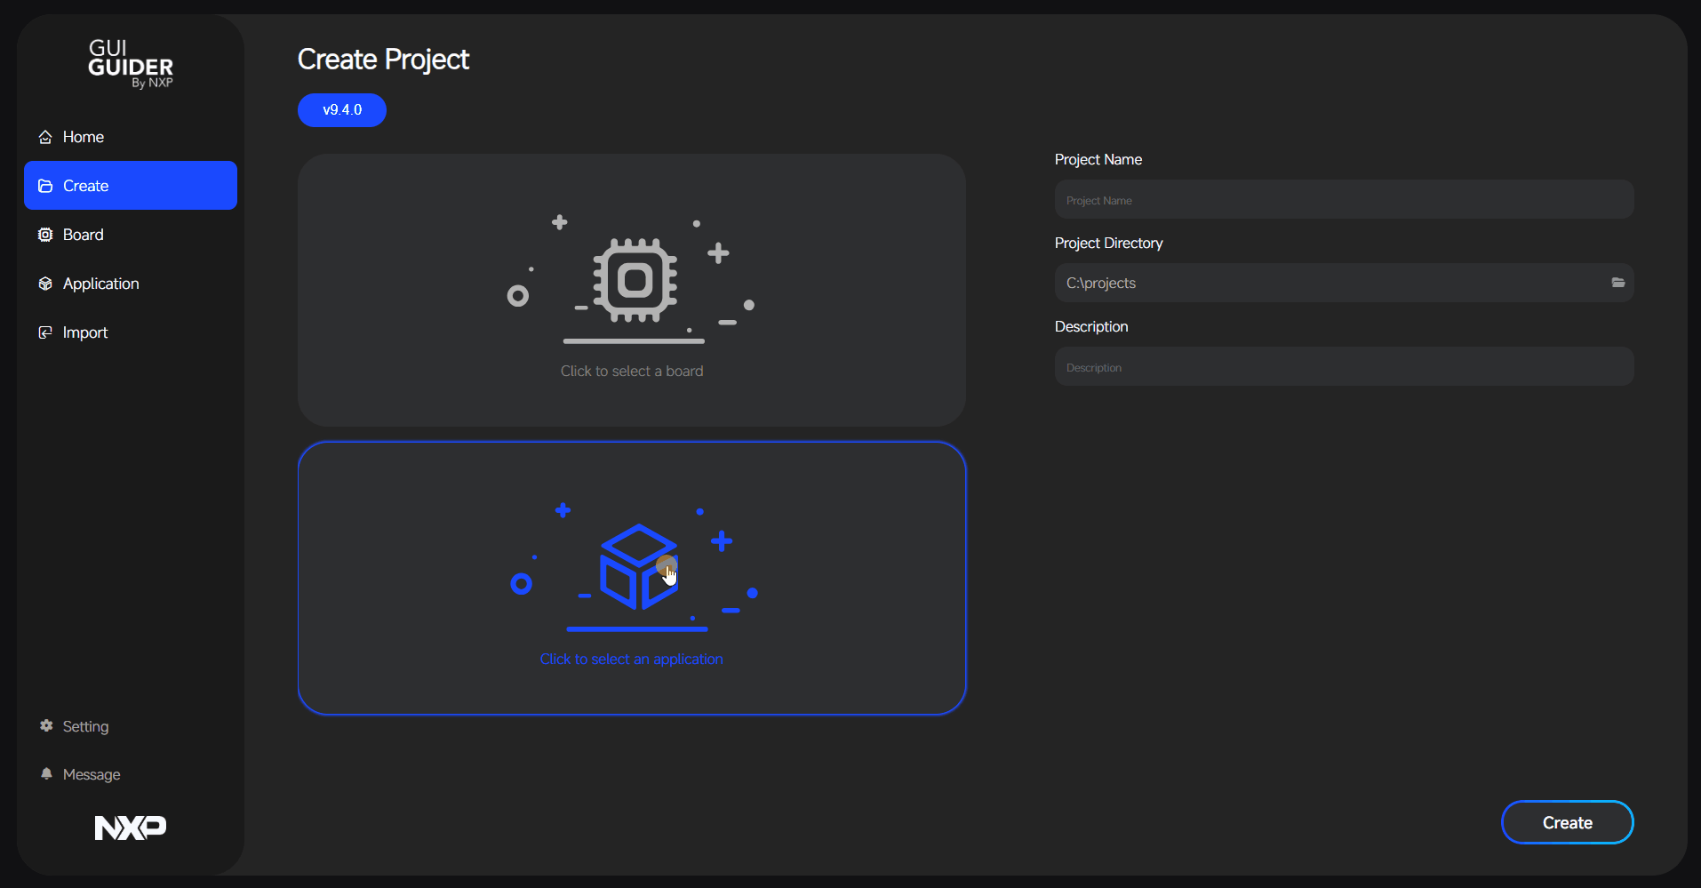Open the Home menu item

tap(131, 137)
